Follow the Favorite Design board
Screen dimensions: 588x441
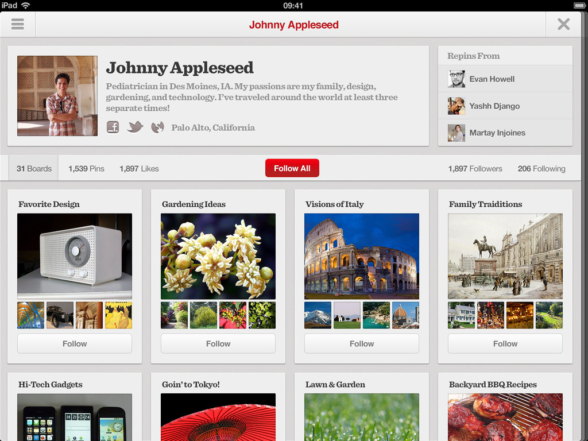click(75, 343)
